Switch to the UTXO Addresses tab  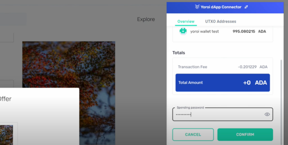[220, 21]
